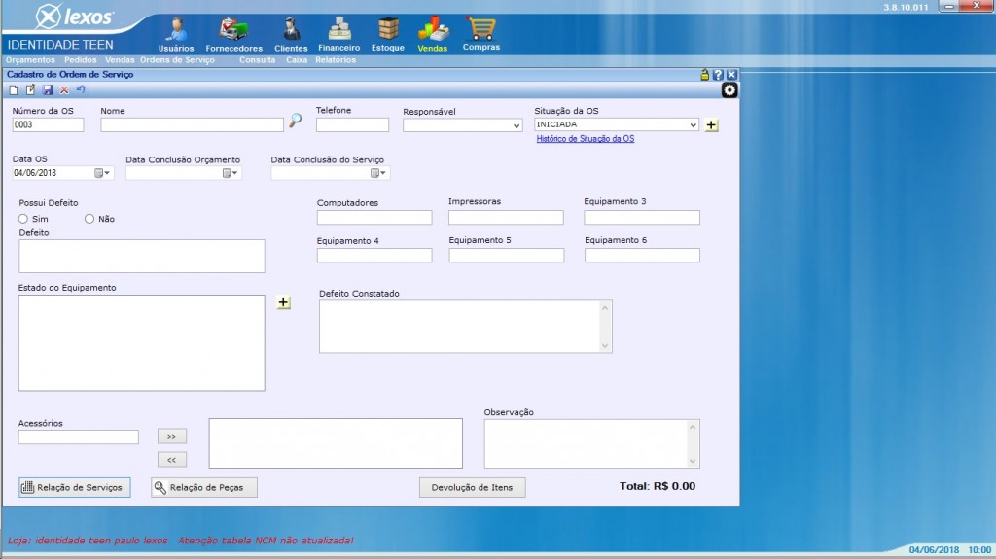996x559 pixels.
Task: Open the Orçamentos menu item
Action: 29,60
